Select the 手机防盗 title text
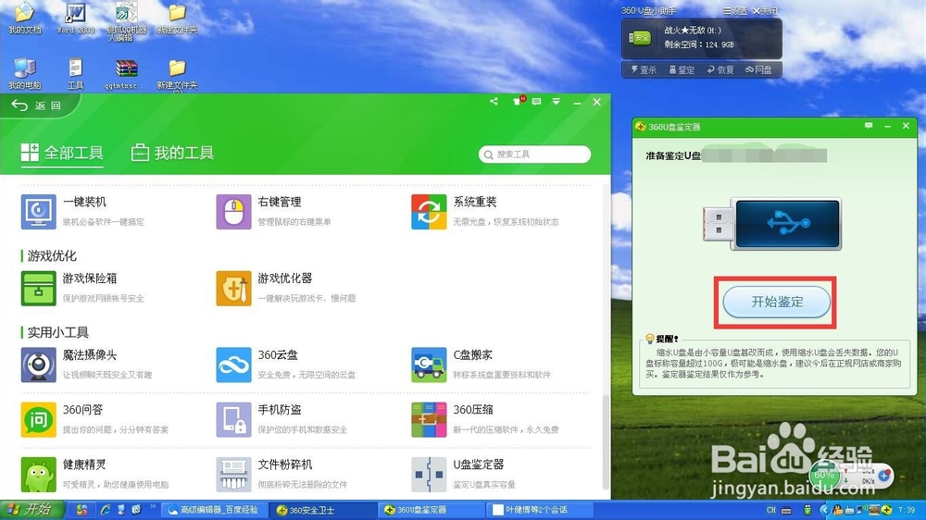The width and height of the screenshot is (926, 520). (x=280, y=410)
